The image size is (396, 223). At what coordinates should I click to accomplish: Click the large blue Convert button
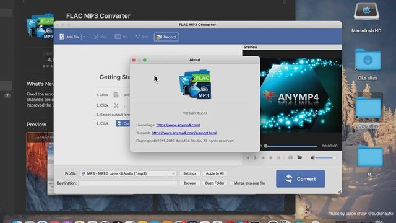(x=301, y=179)
